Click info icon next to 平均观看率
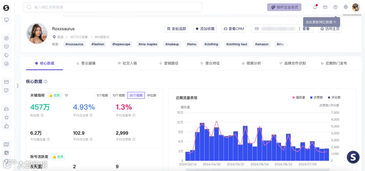 (x=134, y=115)
